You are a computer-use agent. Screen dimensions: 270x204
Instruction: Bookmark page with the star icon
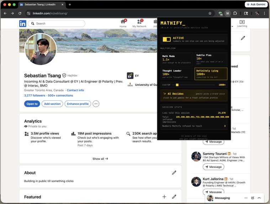[x=210, y=13]
